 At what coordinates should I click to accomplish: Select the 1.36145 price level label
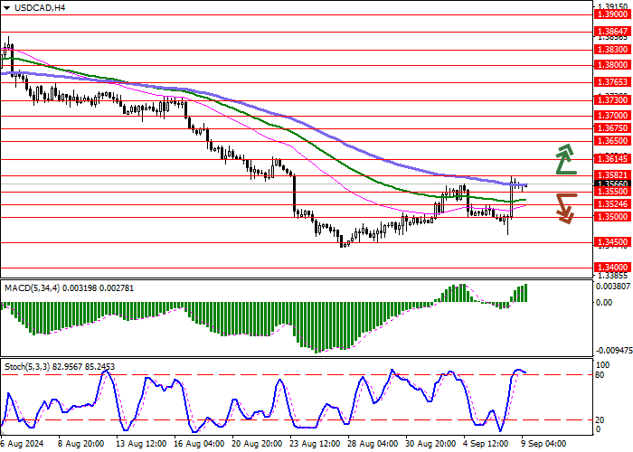[x=613, y=159]
